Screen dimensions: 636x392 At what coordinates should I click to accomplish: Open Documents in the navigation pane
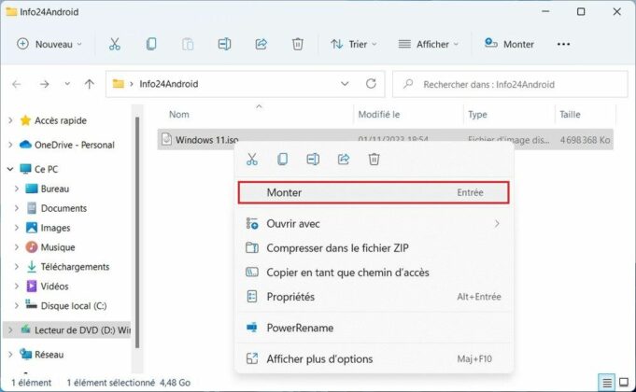coord(64,208)
